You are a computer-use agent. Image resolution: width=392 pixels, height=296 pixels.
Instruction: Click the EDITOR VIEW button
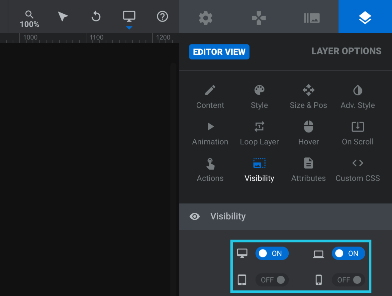[x=219, y=52]
